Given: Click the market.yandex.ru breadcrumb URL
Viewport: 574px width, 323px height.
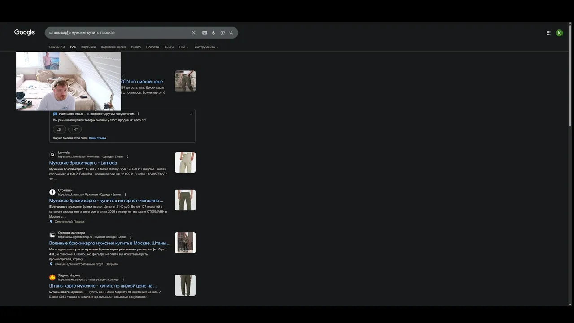Looking at the screenshot, I should pos(88,279).
